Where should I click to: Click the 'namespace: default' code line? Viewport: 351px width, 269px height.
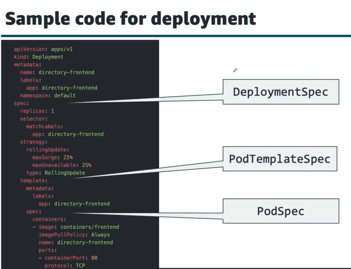click(x=48, y=95)
